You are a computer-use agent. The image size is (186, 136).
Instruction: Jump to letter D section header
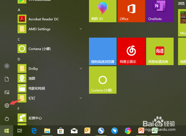(x=19, y=59)
